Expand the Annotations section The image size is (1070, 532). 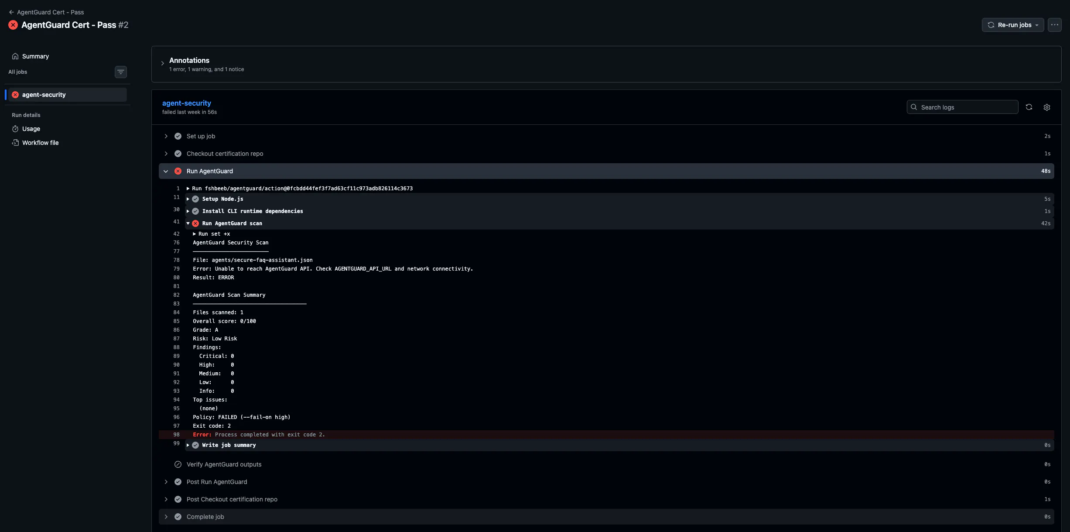[162, 63]
